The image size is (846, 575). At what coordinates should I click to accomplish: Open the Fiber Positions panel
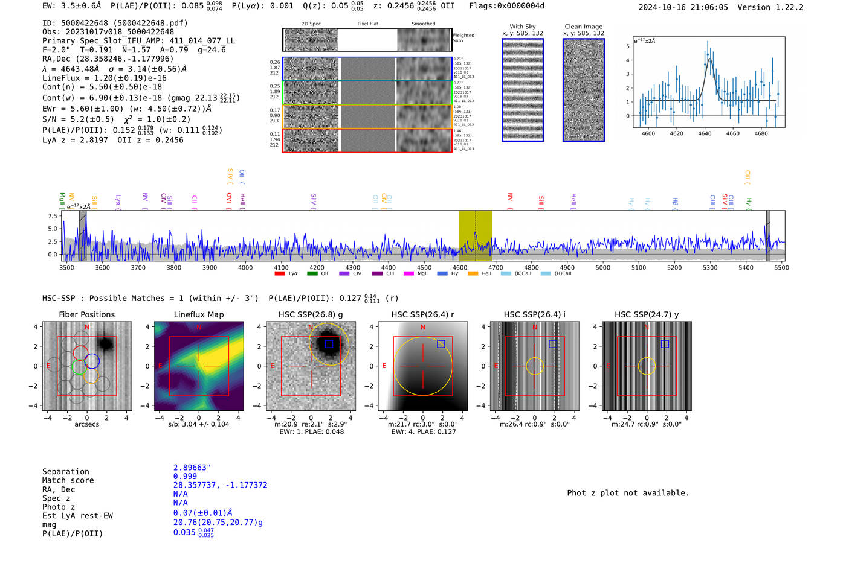pos(87,366)
